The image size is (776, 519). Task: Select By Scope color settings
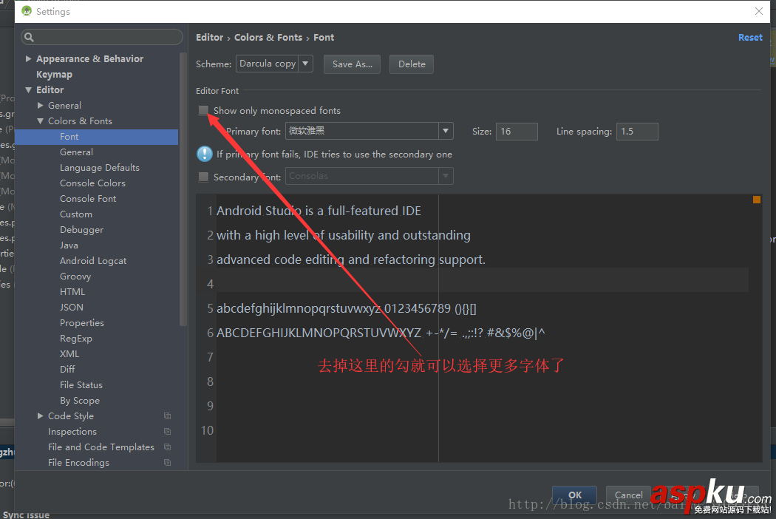pyautogui.click(x=80, y=400)
